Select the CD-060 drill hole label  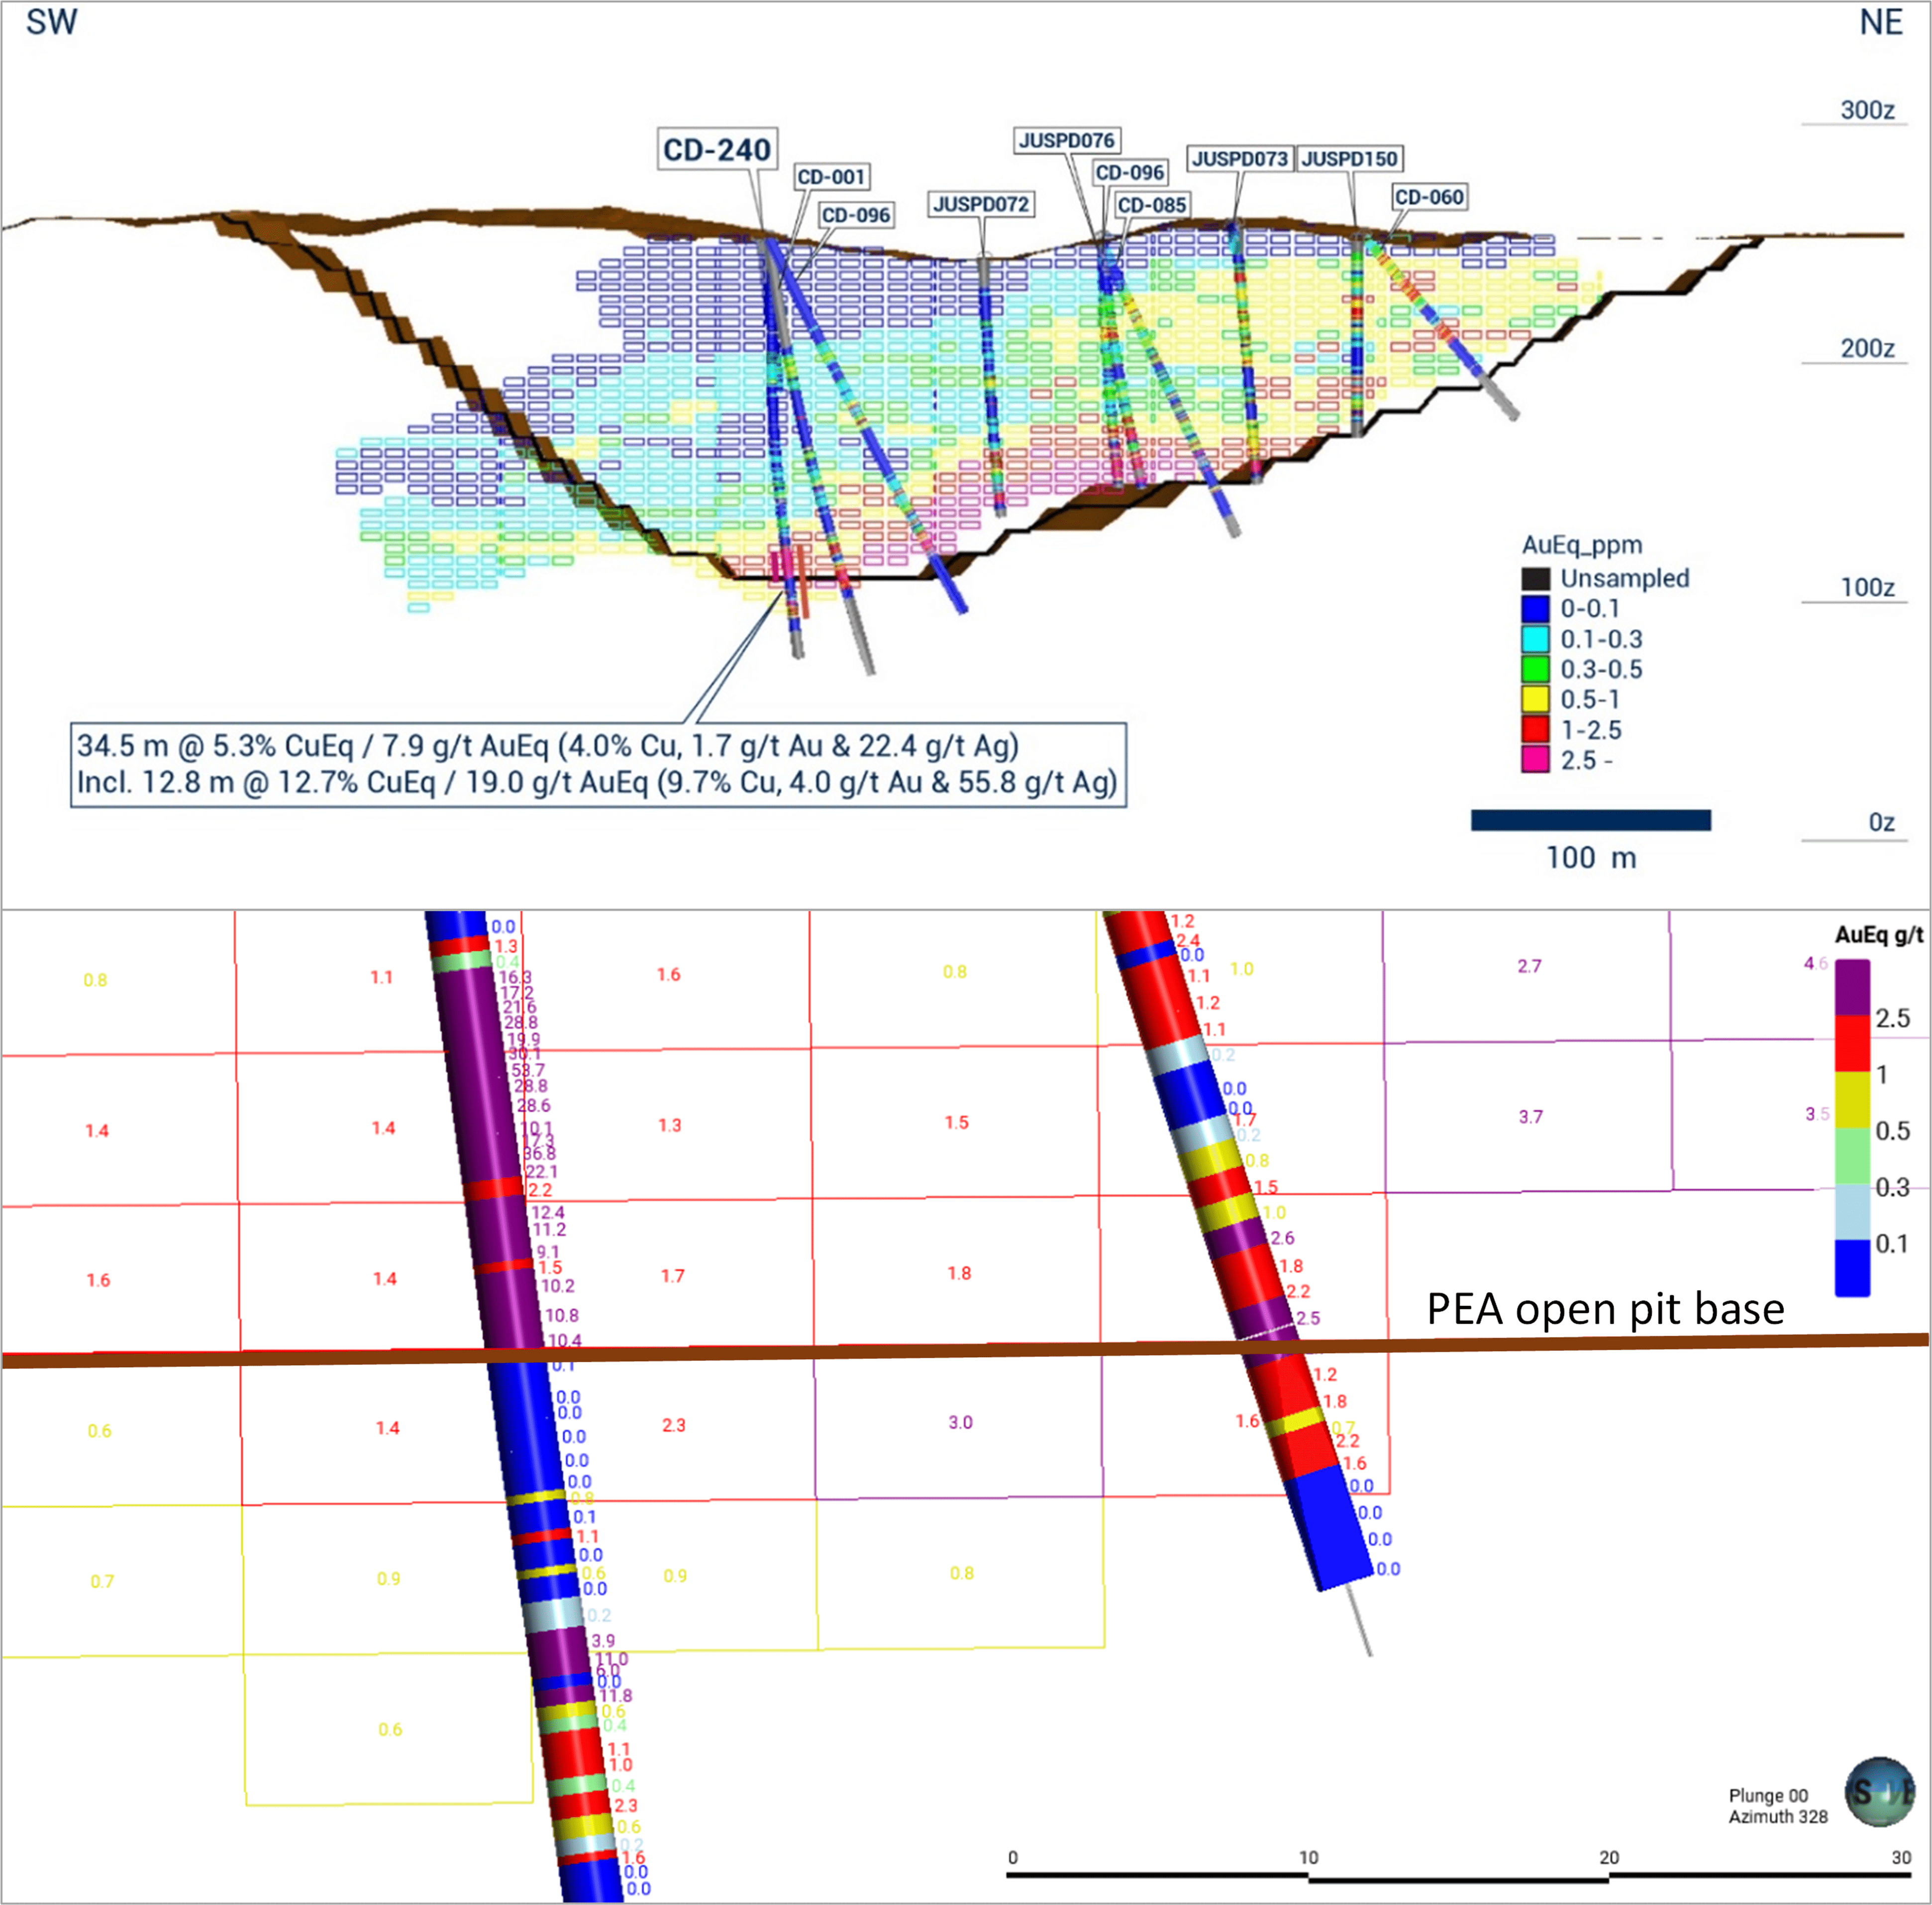click(1429, 197)
